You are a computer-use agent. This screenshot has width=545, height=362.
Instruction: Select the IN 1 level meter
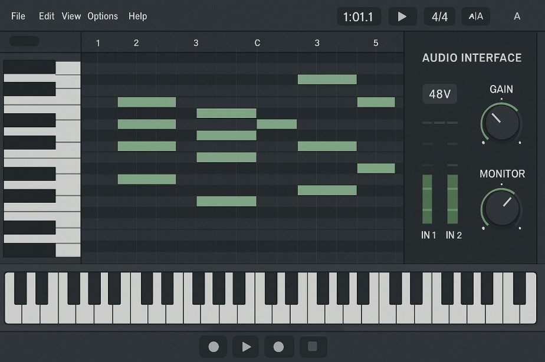point(427,199)
